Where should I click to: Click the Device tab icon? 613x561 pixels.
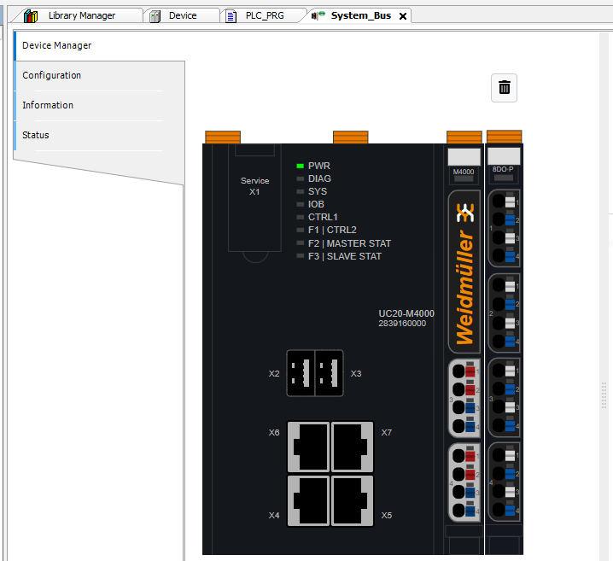(x=155, y=16)
